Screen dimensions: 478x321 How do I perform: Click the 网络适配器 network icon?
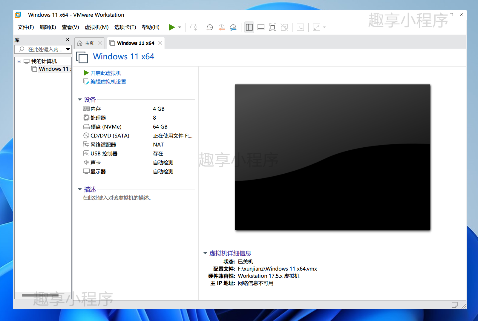pos(86,145)
